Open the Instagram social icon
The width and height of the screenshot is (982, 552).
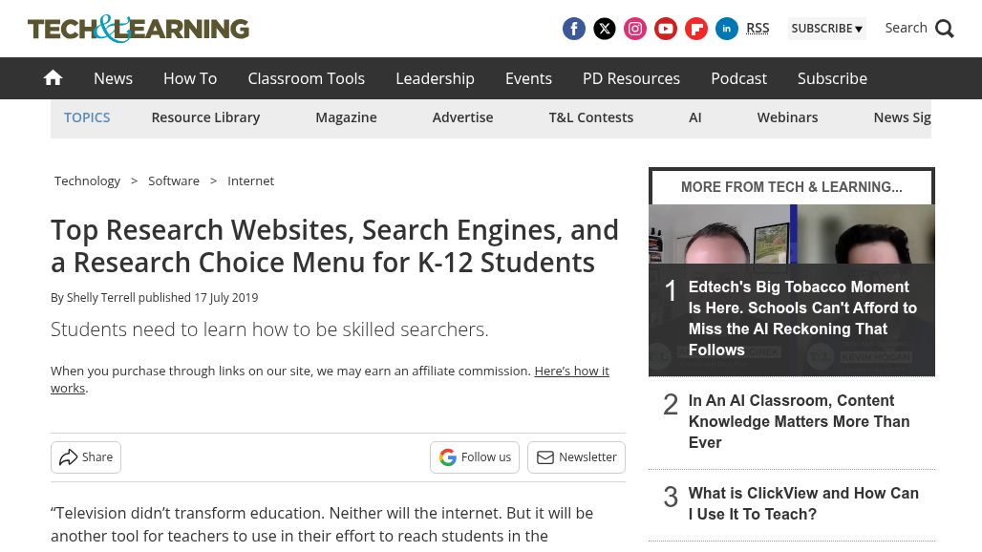tap(635, 29)
